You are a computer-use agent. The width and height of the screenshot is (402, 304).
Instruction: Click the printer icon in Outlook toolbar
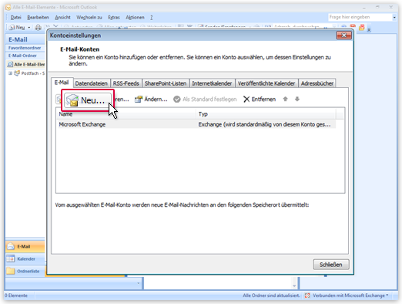pyautogui.click(x=38, y=27)
